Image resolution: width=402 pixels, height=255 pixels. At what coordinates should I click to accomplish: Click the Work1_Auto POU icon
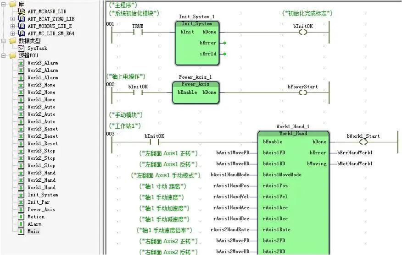(21, 121)
